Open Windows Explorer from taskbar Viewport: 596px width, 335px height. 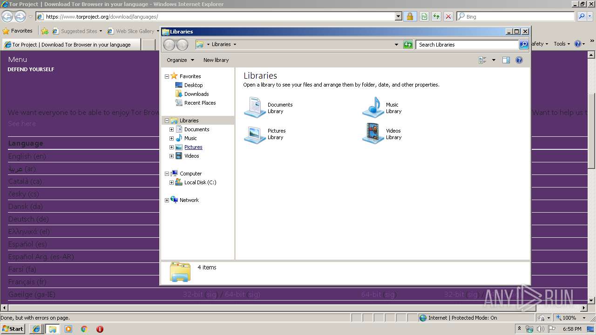point(52,329)
